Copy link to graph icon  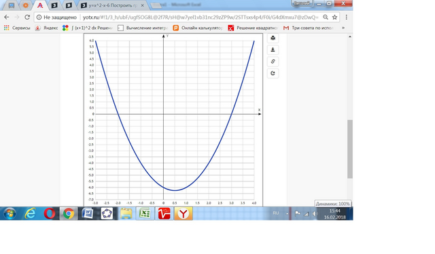[x=273, y=62]
